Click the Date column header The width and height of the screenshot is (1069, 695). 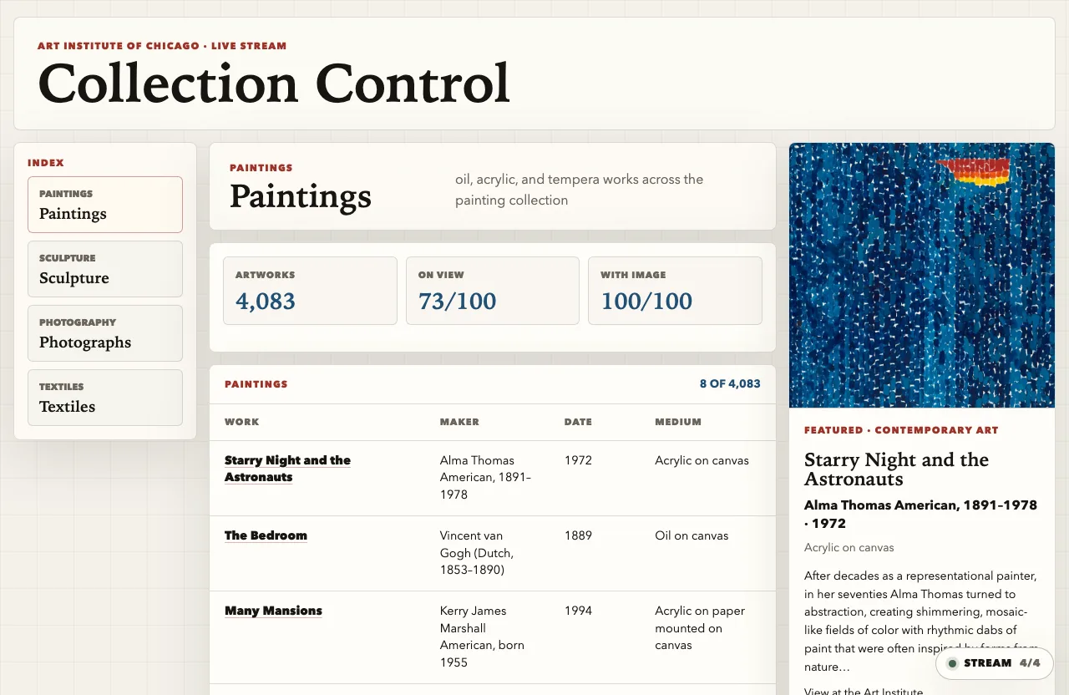click(x=578, y=422)
